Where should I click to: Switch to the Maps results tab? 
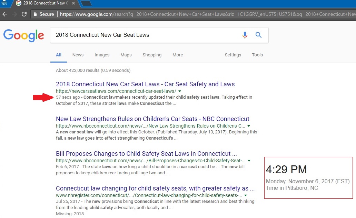(126, 55)
